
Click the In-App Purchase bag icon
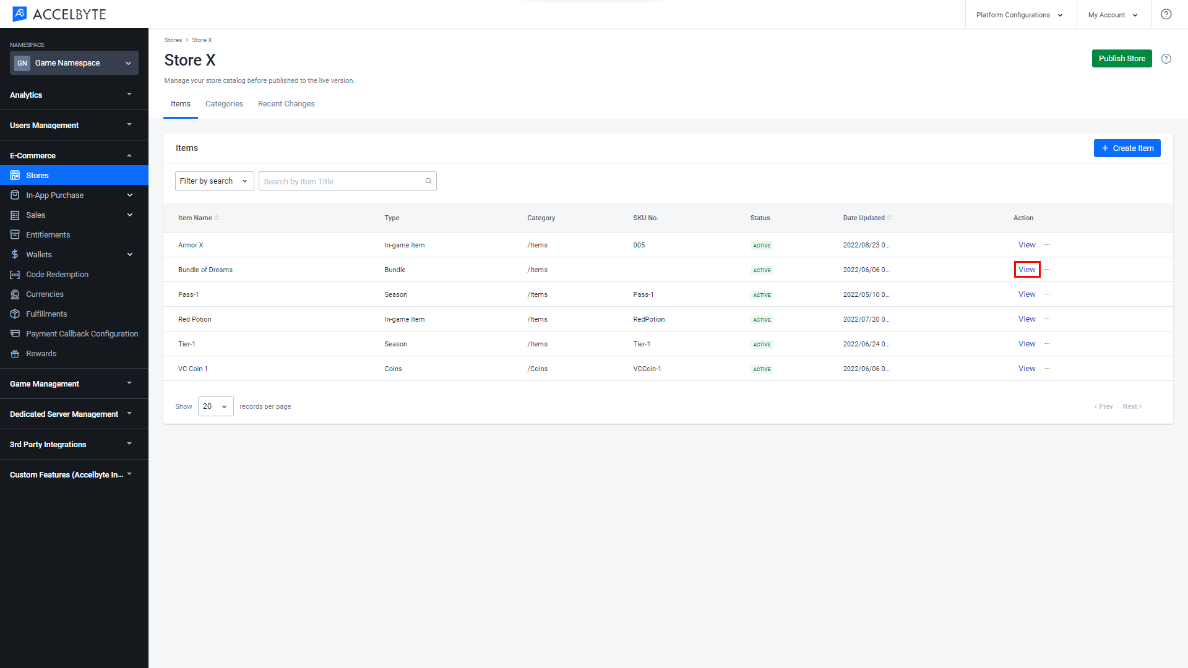[15, 195]
